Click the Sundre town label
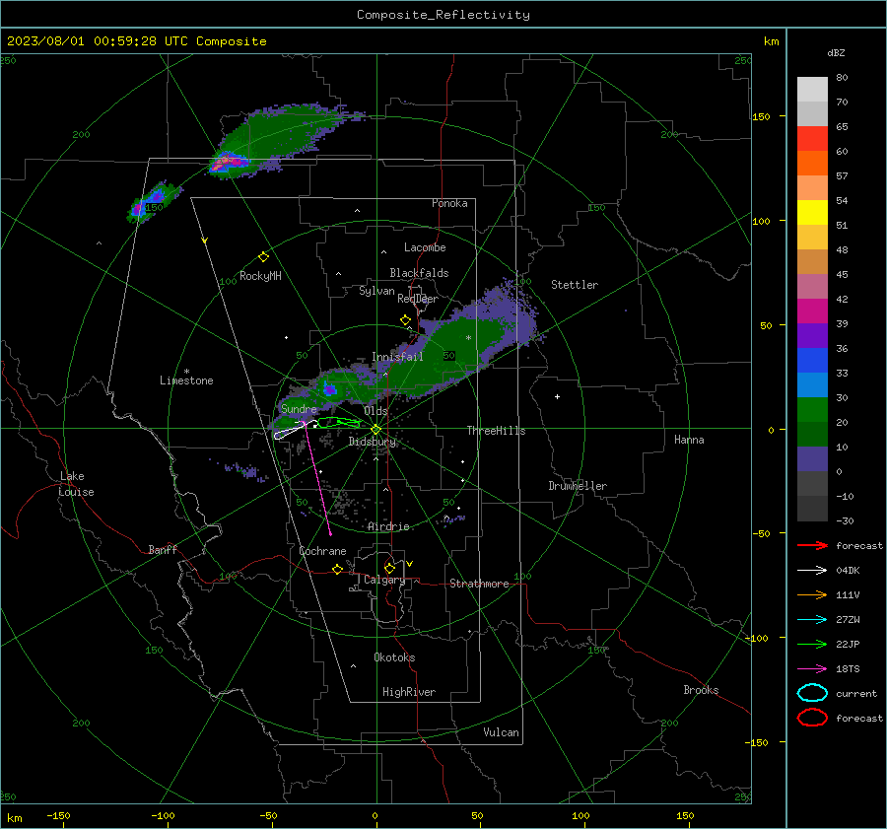887x829 pixels. [x=299, y=408]
